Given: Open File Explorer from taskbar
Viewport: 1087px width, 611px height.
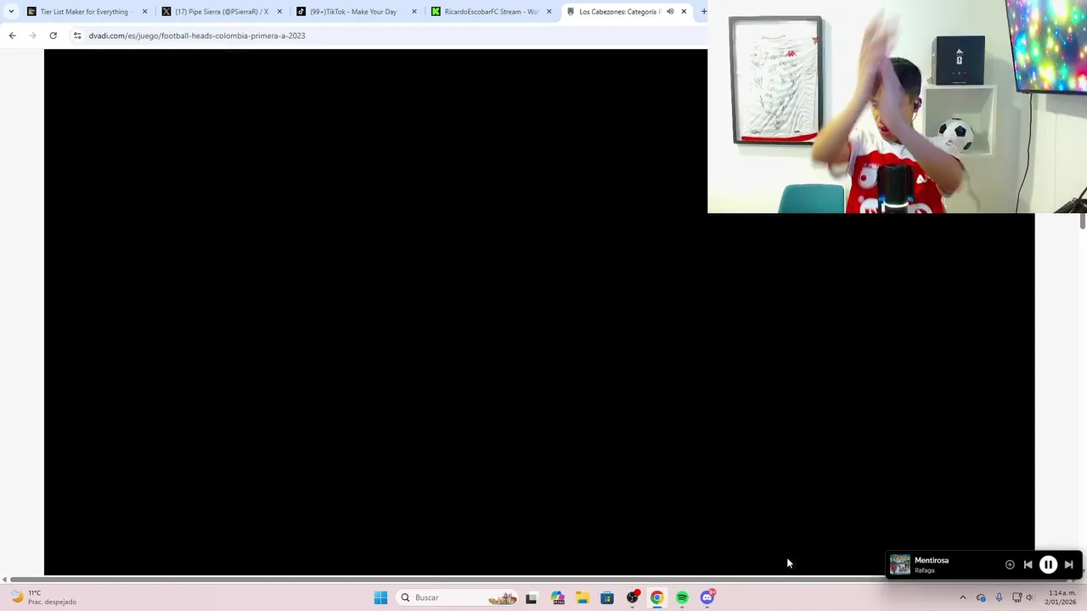Looking at the screenshot, I should click(x=582, y=597).
